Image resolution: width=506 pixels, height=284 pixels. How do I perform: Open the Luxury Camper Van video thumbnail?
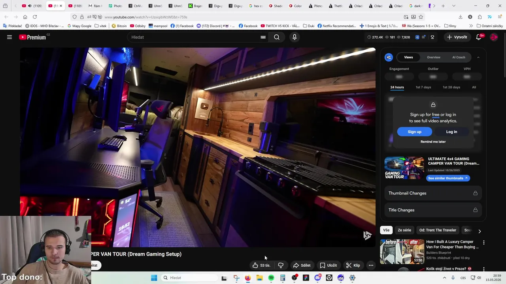click(x=402, y=251)
